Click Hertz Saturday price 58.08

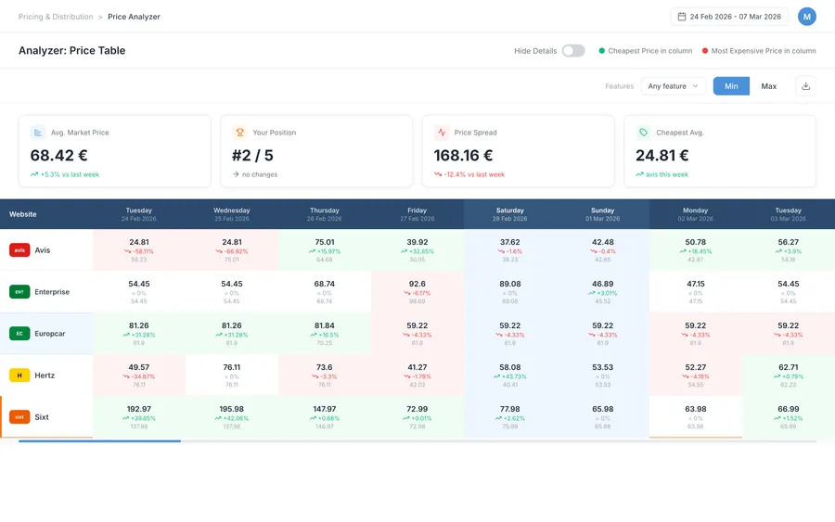[509, 367]
